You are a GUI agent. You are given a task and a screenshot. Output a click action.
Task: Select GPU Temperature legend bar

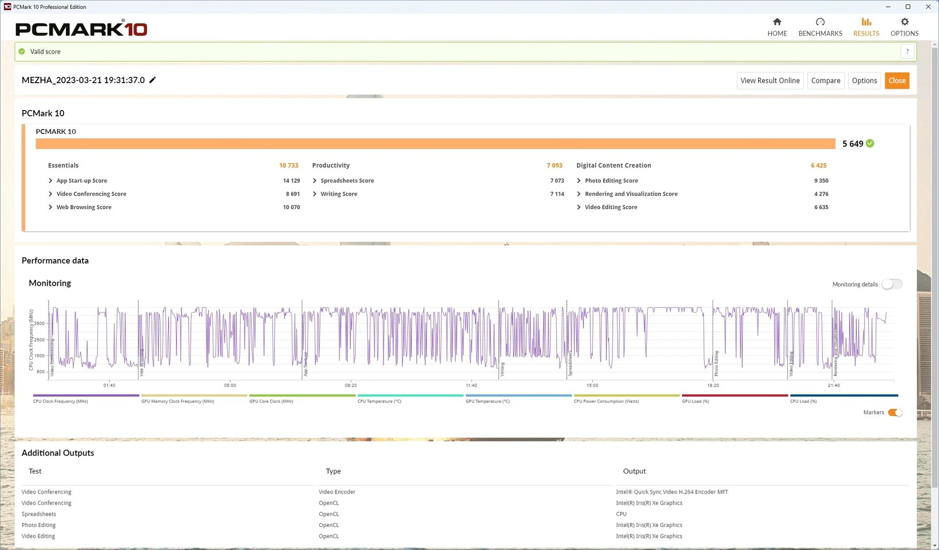518,395
